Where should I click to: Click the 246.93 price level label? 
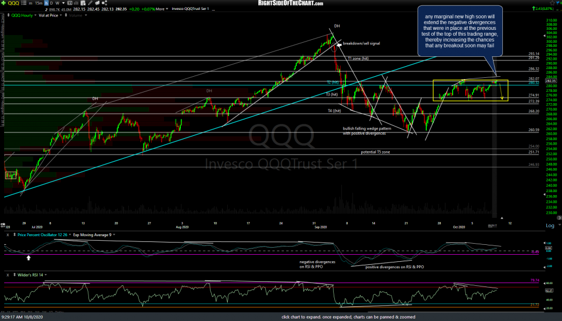(534, 165)
